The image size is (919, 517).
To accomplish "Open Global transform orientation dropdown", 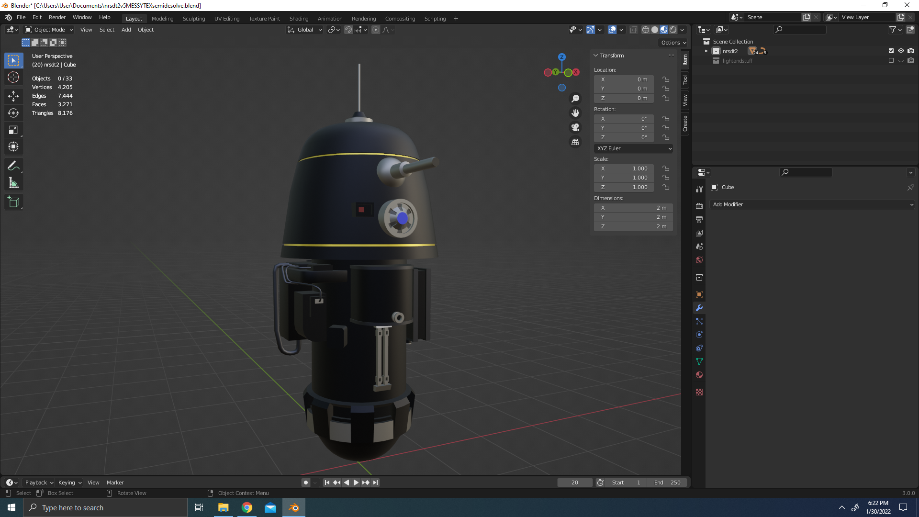I will [305, 30].
